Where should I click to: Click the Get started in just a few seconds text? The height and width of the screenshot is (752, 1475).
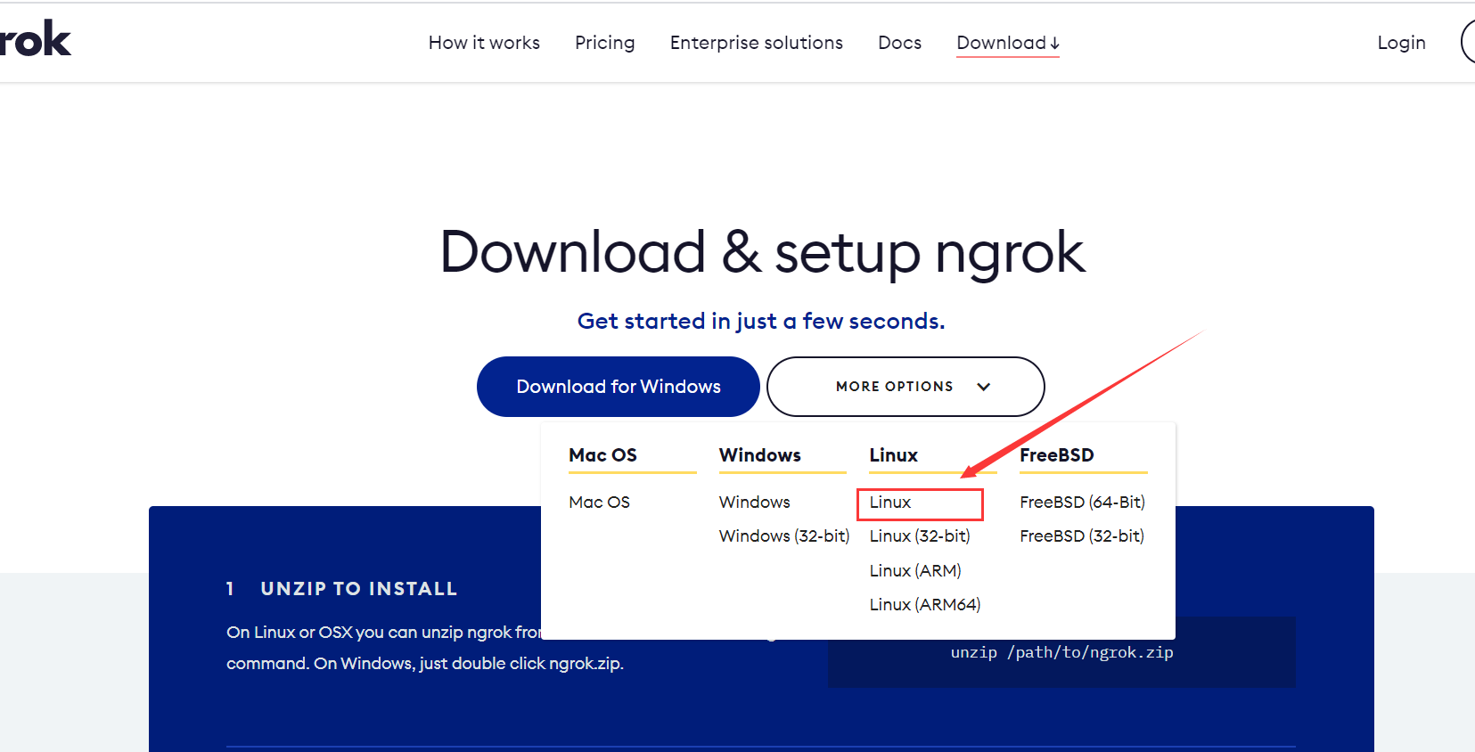(761, 321)
